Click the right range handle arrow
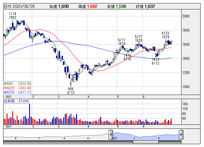 coord(181,135)
